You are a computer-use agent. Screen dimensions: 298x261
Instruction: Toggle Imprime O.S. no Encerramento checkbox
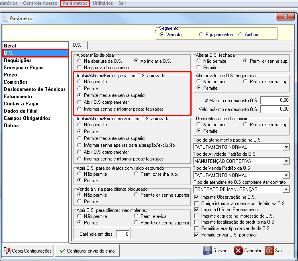pos(196,210)
